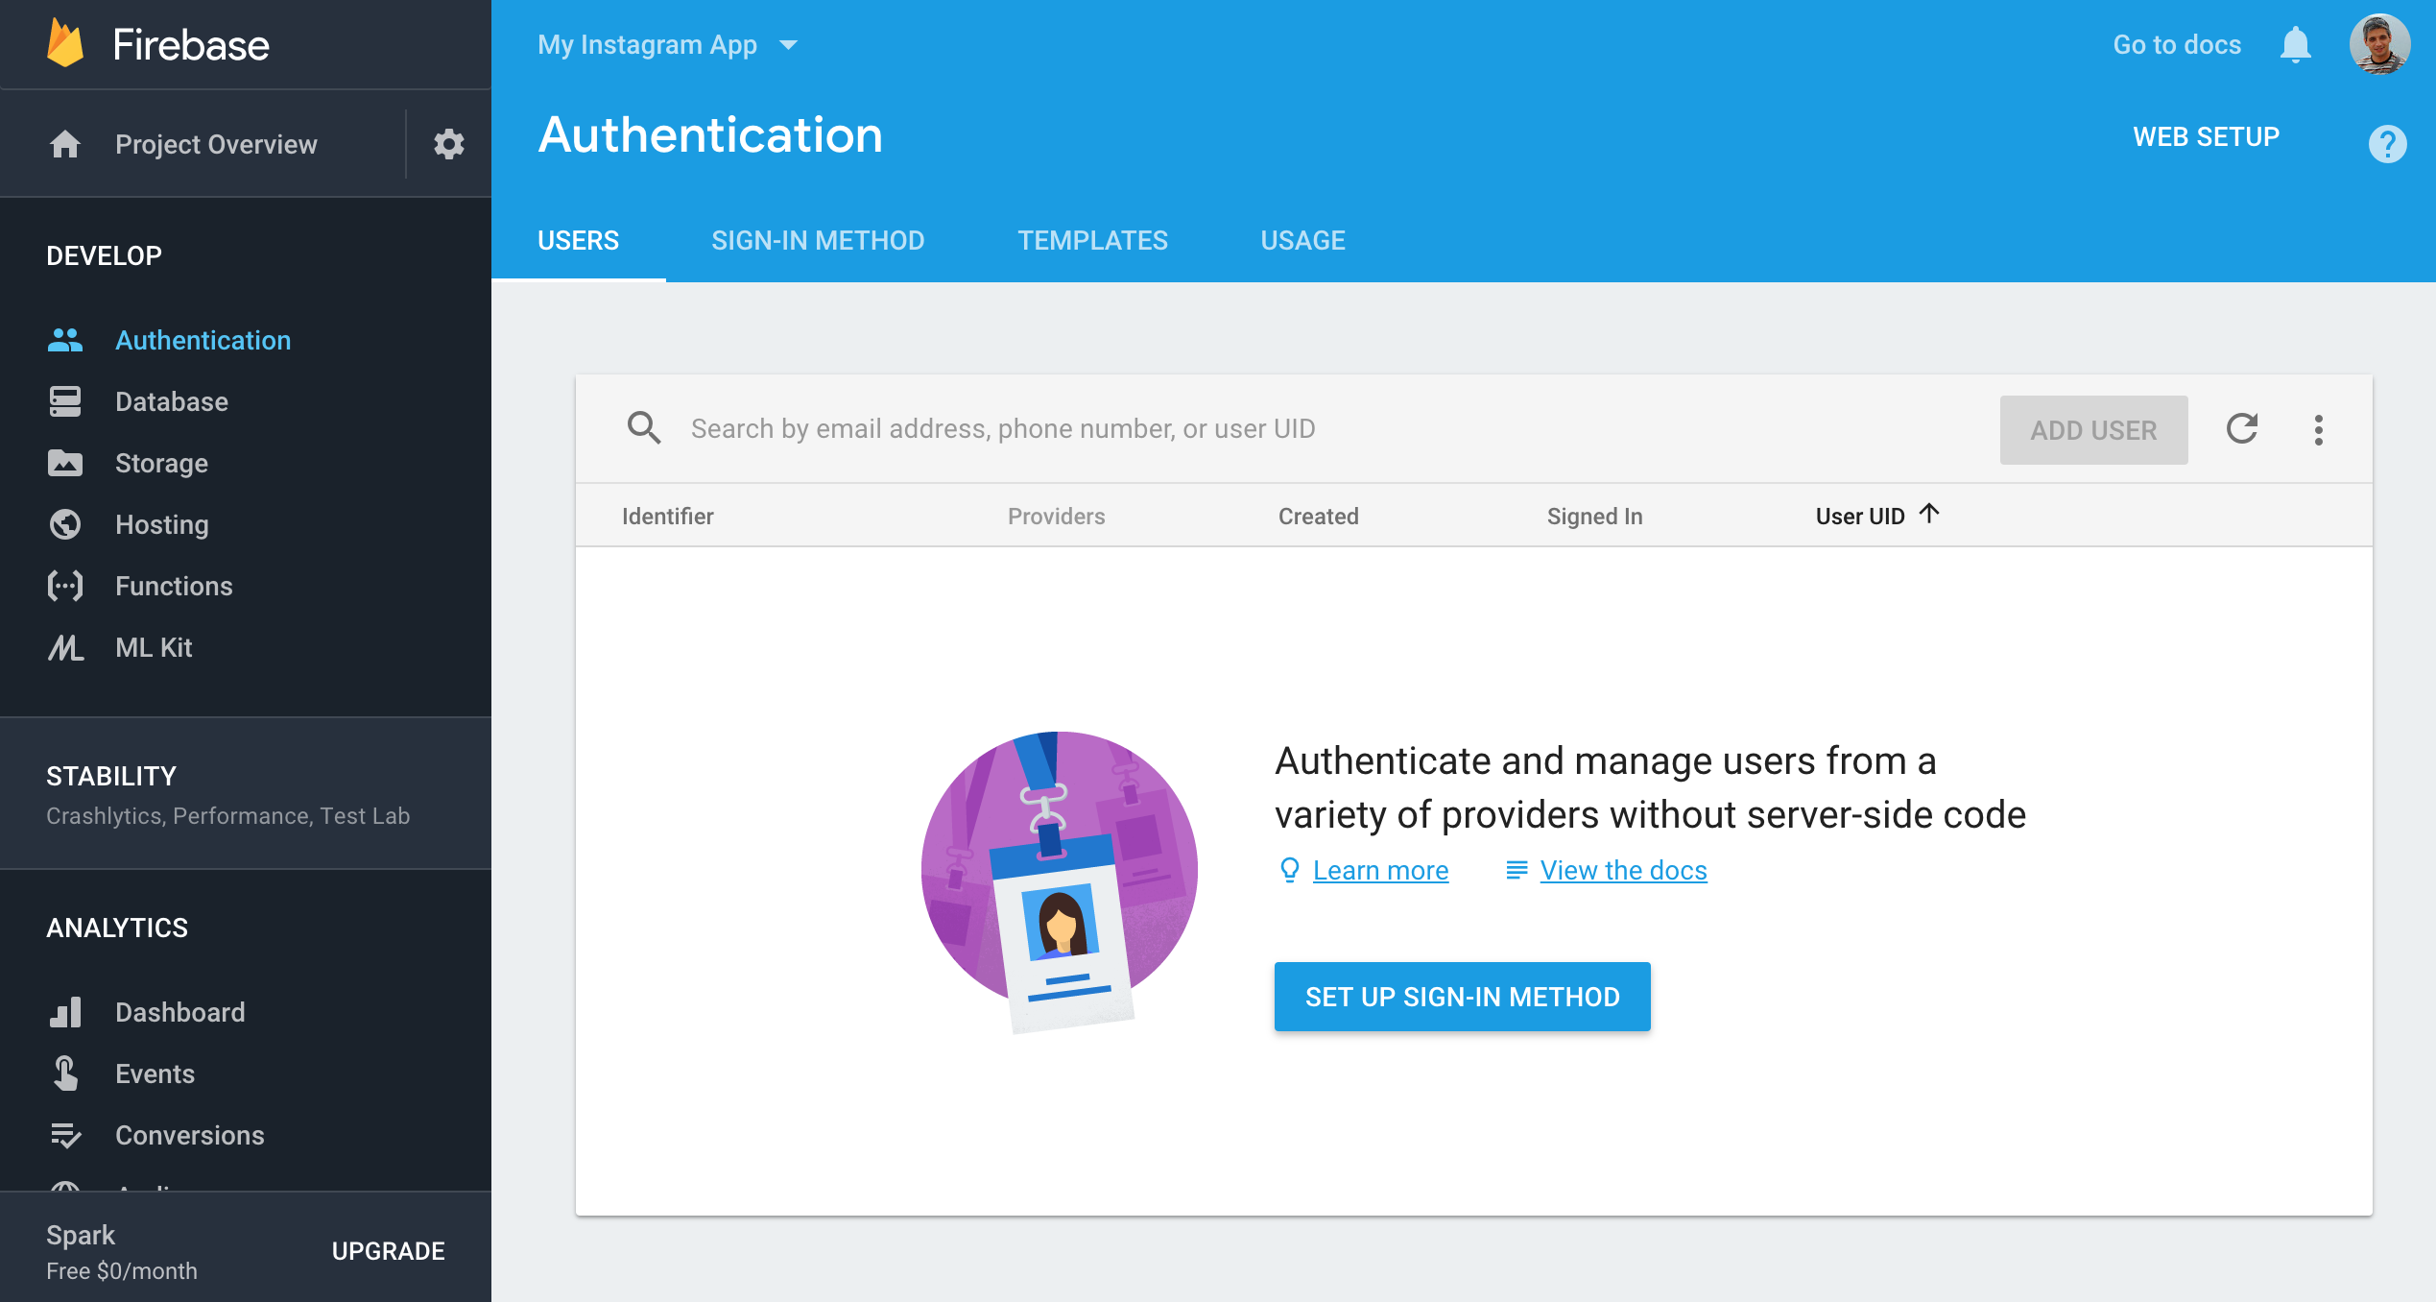Click the Develop section heading
Viewport: 2436px width, 1302px height.
104,255
